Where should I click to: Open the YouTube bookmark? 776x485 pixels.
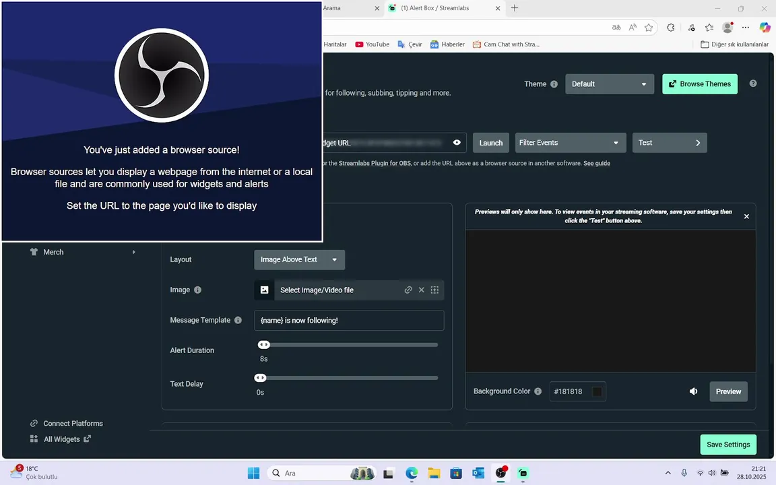coord(372,44)
